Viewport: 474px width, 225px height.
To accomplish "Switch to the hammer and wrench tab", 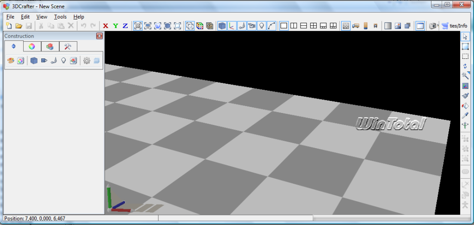I will pos(68,46).
